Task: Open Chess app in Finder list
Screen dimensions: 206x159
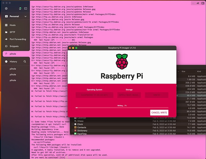Action: (x=80, y=121)
